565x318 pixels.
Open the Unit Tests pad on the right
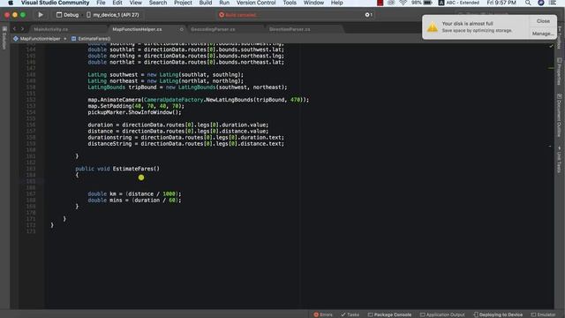click(x=559, y=159)
